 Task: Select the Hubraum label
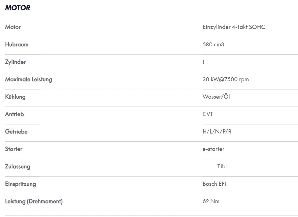pyautogui.click(x=17, y=44)
